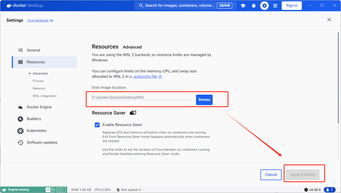Click the settings page vertical scrollbar
The height and width of the screenshot is (193, 341).
click(338, 78)
